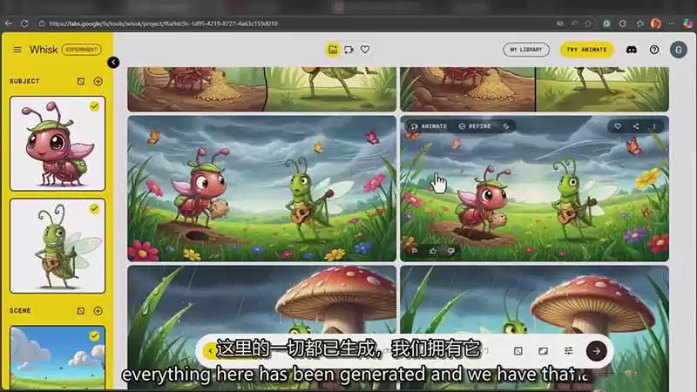Open more options on hovered image

click(654, 126)
